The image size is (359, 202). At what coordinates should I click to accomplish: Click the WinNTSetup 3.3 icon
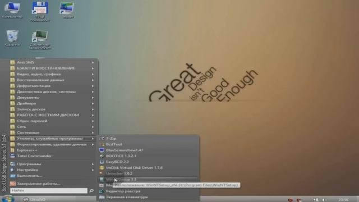[102, 180]
